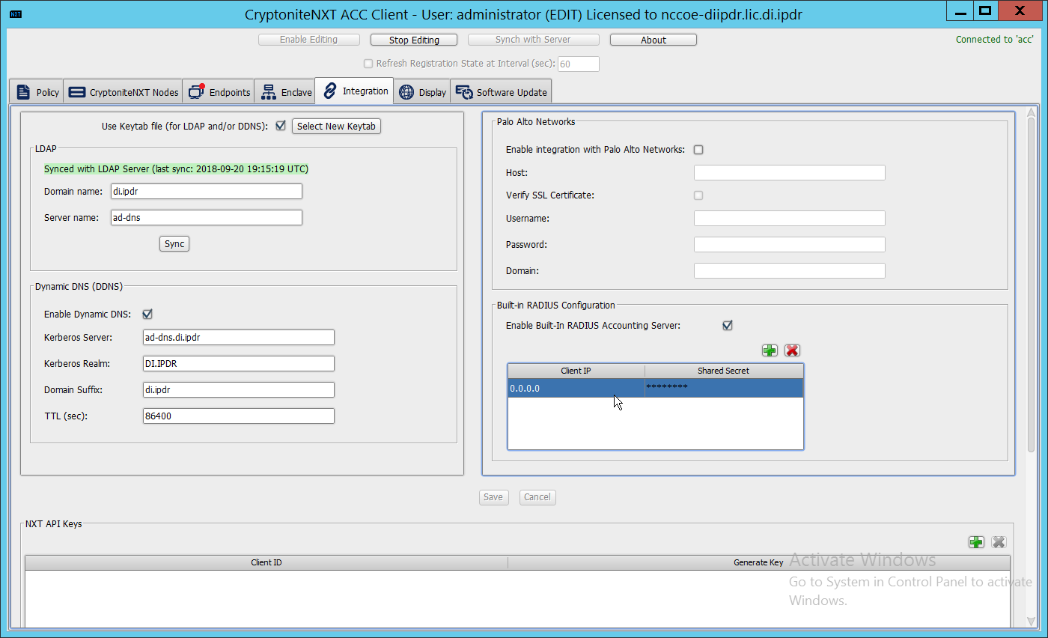Click the LDAP Sync button
This screenshot has height=638, width=1048.
[x=174, y=243]
